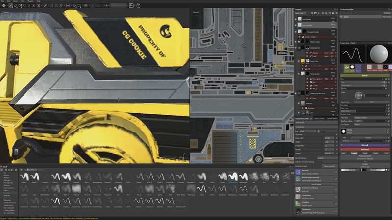392x220 pixels.
Task: Choose the Pearls brush in shelf
Action: click(201, 189)
